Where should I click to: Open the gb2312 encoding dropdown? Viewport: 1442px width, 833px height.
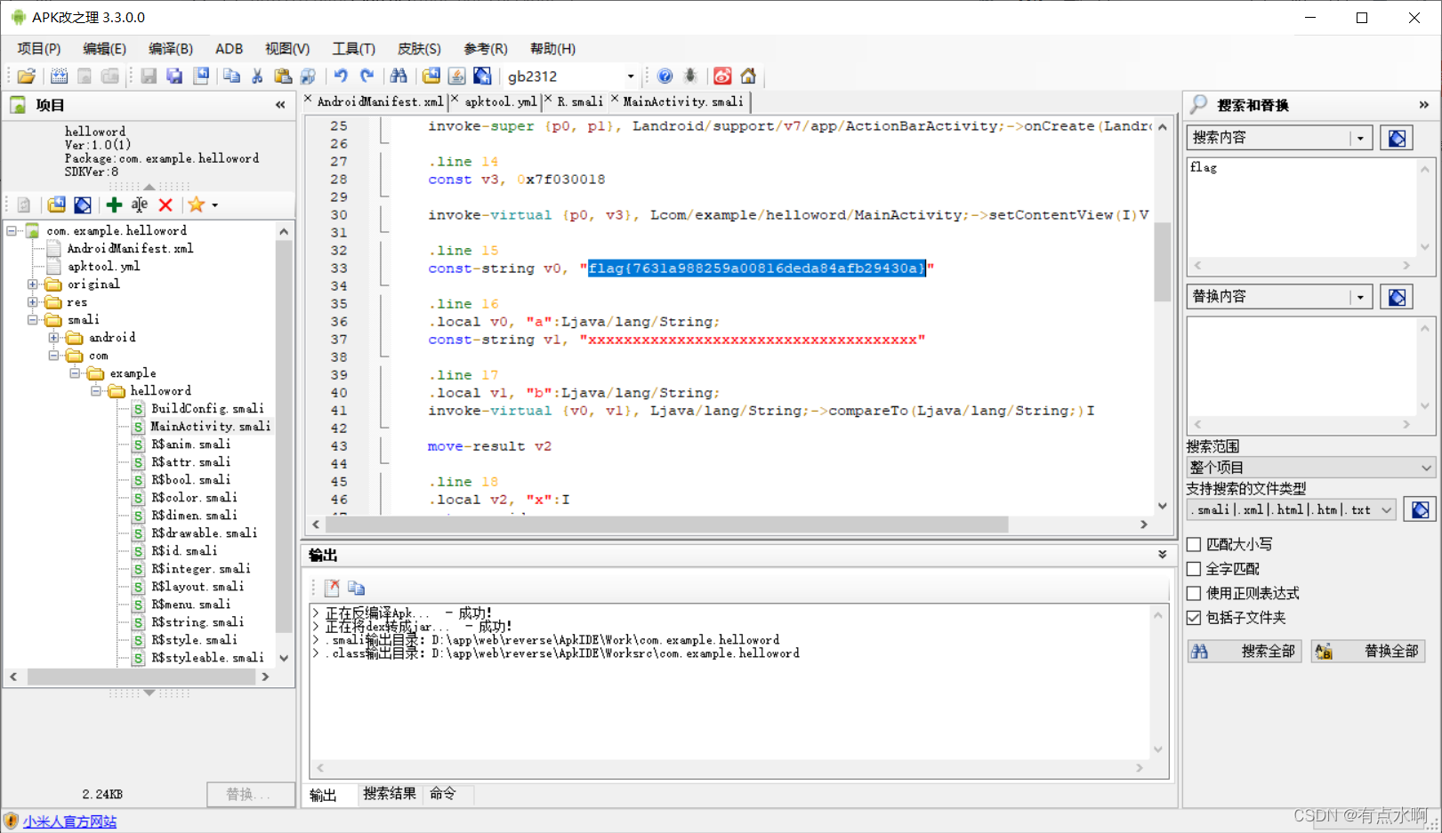pos(631,76)
